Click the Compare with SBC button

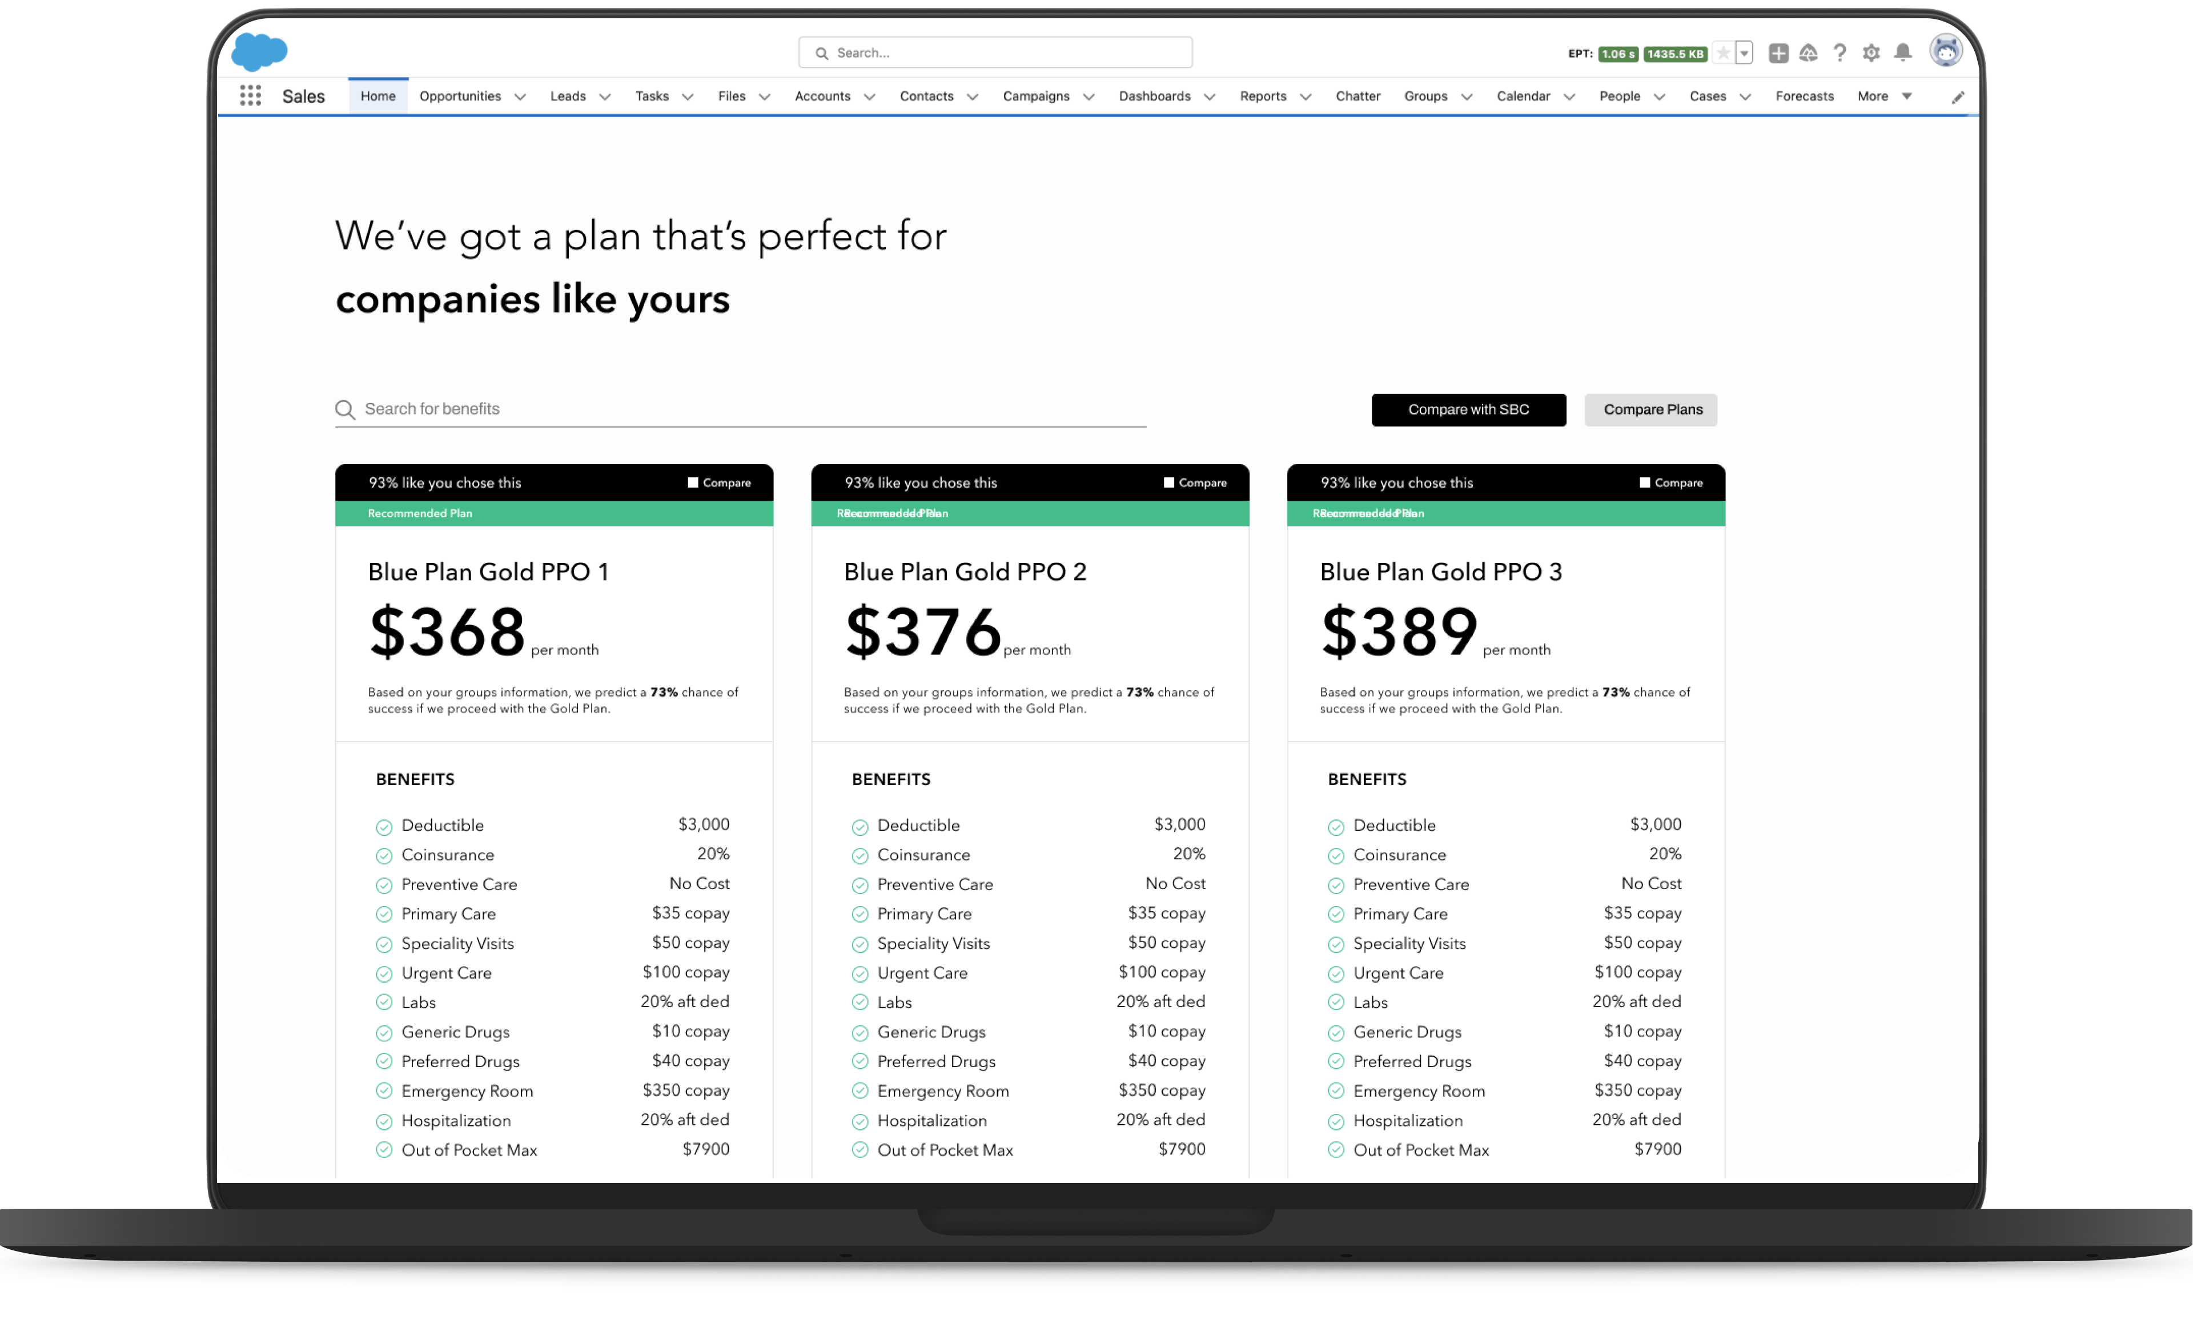(x=1468, y=410)
